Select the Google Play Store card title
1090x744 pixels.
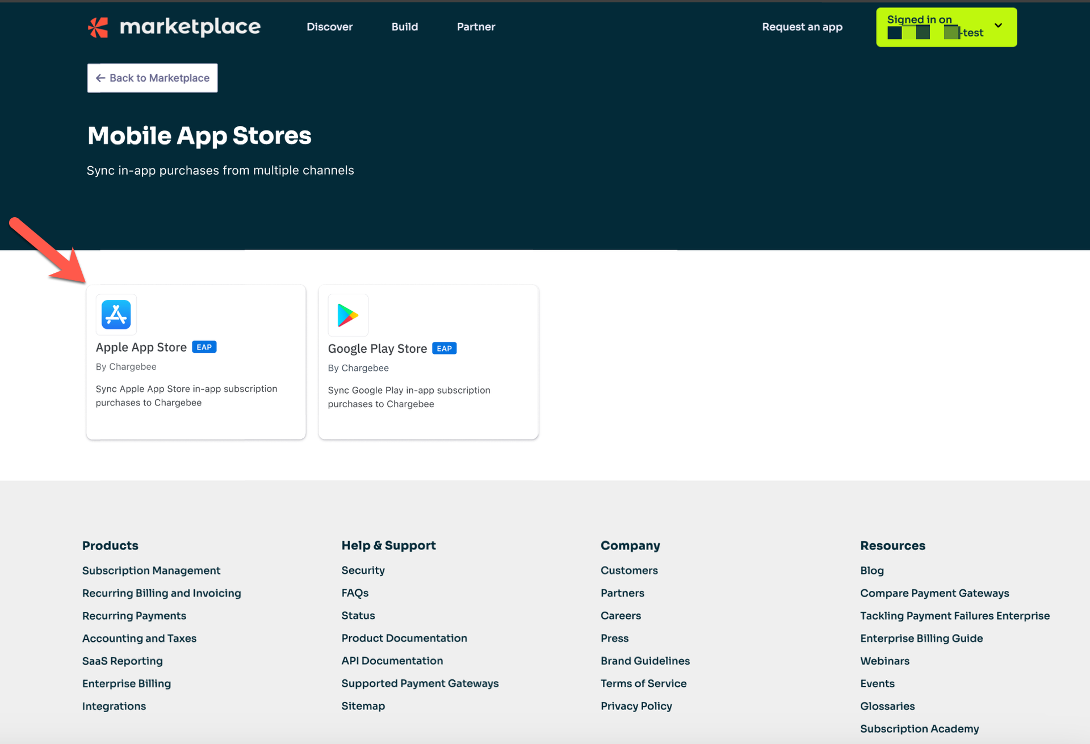(x=377, y=349)
